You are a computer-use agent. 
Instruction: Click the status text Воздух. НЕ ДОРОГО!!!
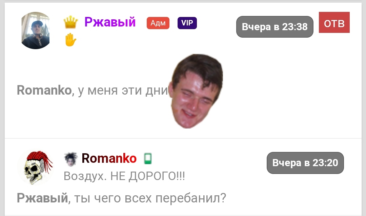124,176
